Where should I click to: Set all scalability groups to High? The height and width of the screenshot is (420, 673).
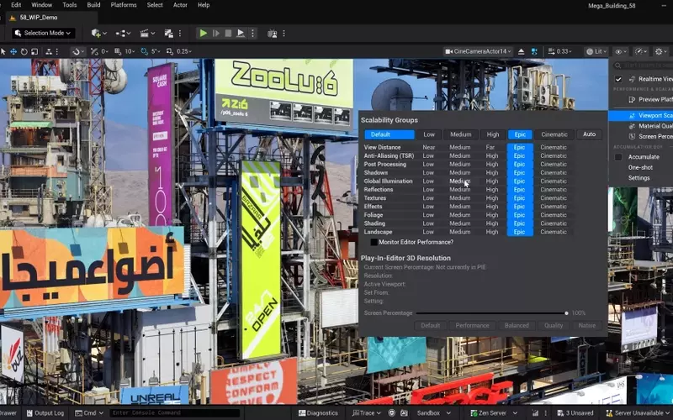[493, 134]
